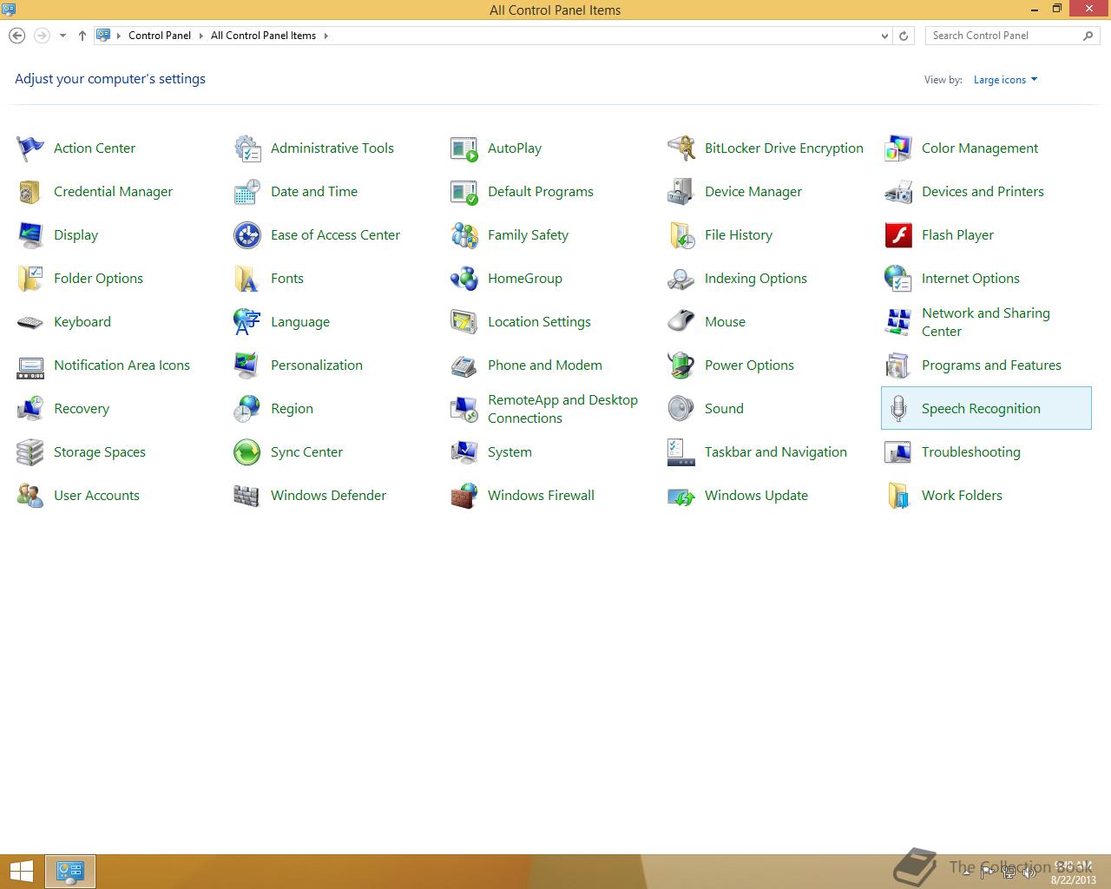The width and height of the screenshot is (1111, 889).
Task: Open Ease of Access Center icon
Action: tap(247, 235)
